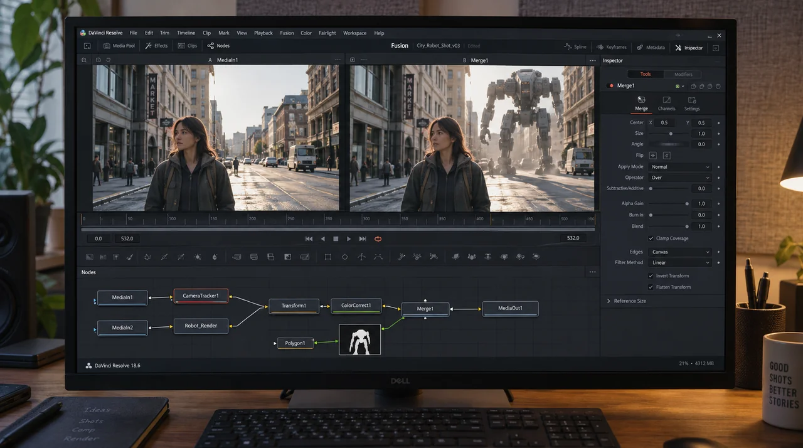Viewport: 803px width, 448px height.
Task: Add the Blur droplet tool icon
Action: [215, 257]
